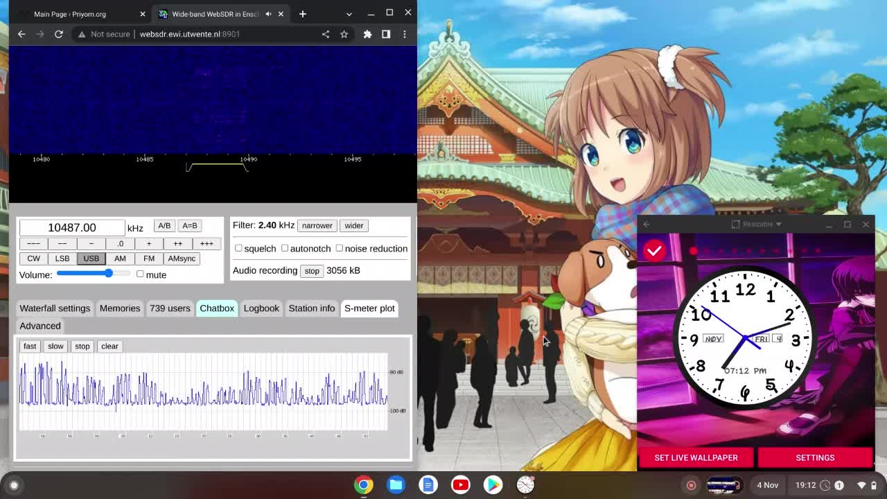Adjust the Volume slider
The image size is (887, 499).
94,274
